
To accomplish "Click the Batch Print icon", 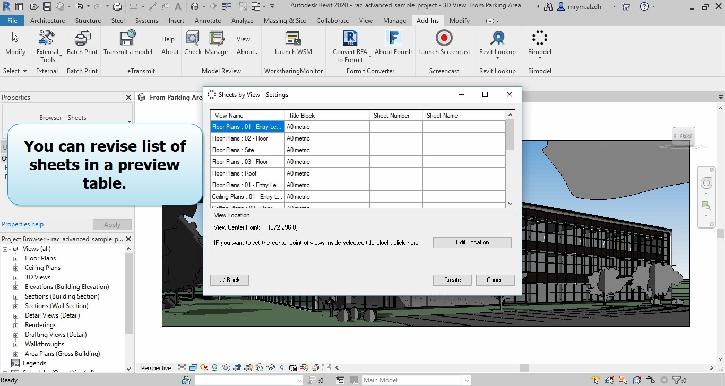I will pos(82,39).
